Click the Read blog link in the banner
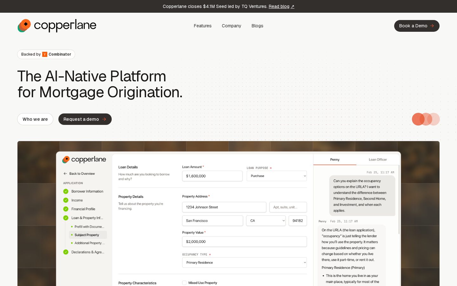 (x=281, y=6)
